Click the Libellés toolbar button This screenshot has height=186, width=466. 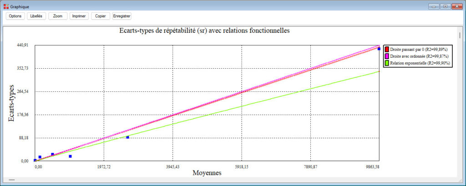click(35, 16)
